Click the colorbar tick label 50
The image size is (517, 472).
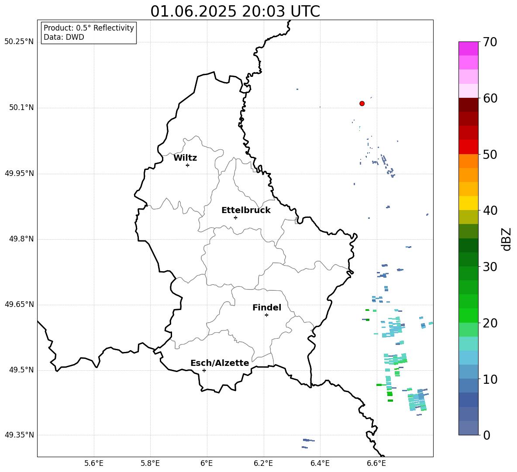click(x=490, y=155)
